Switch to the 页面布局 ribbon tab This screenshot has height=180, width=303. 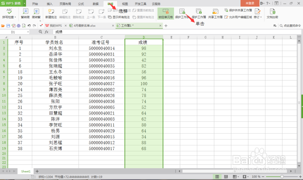65,4
